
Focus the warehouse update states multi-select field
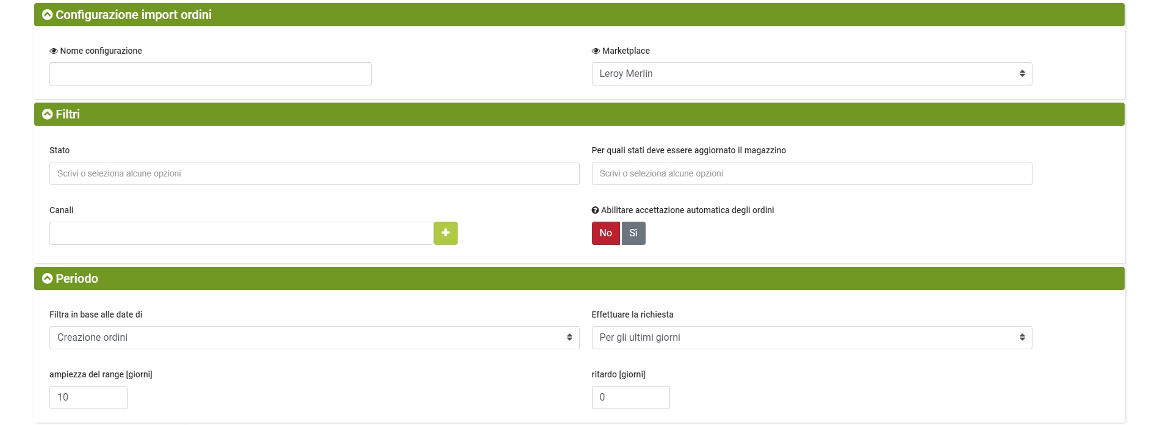(812, 173)
